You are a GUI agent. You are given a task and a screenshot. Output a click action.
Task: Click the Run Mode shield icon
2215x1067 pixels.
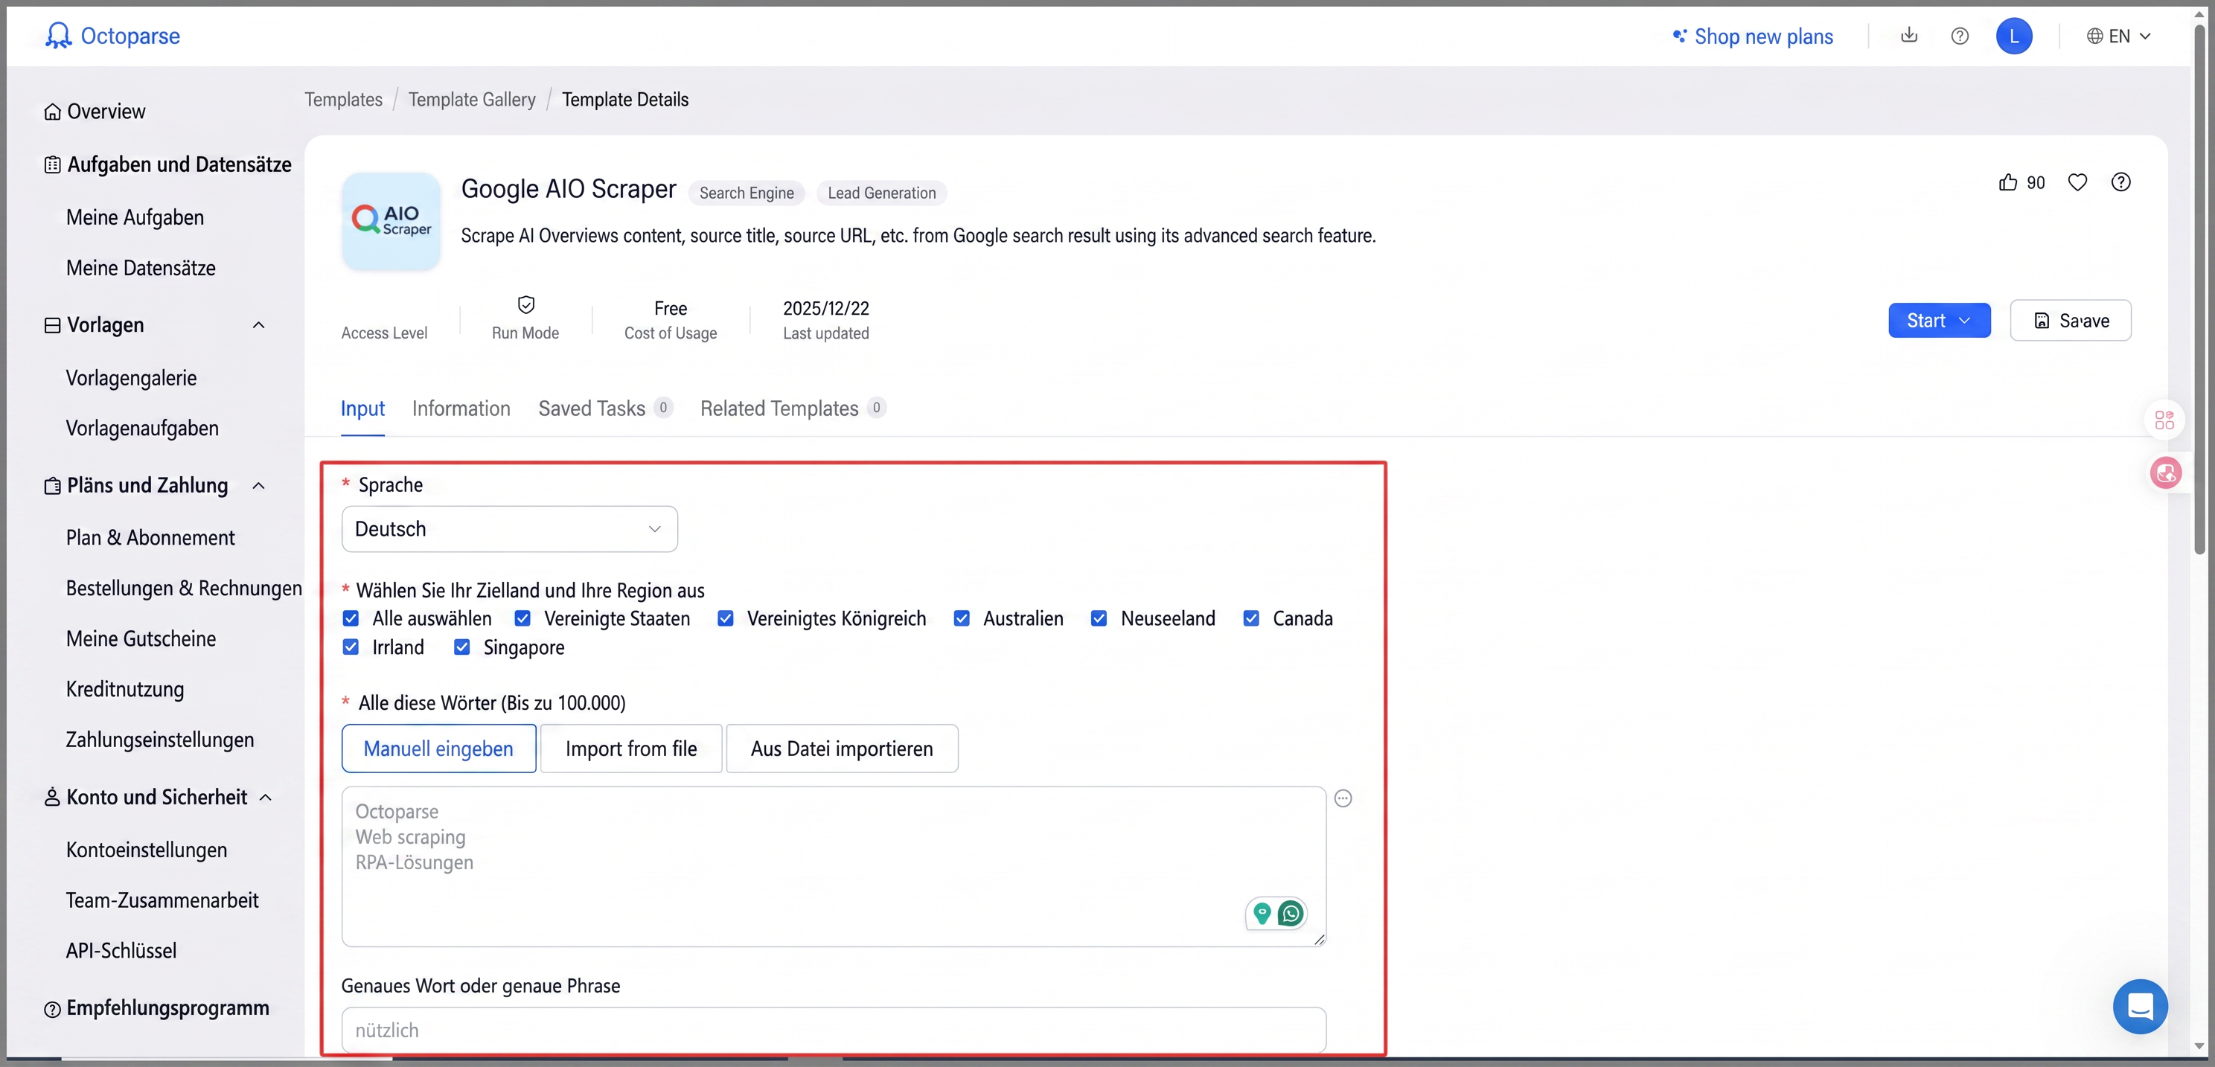pos(525,304)
